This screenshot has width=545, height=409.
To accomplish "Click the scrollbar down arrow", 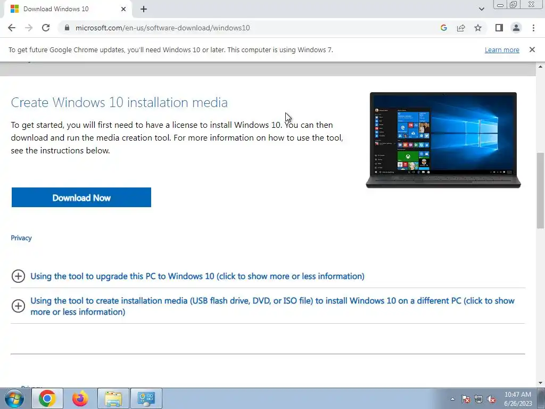I will [540, 383].
